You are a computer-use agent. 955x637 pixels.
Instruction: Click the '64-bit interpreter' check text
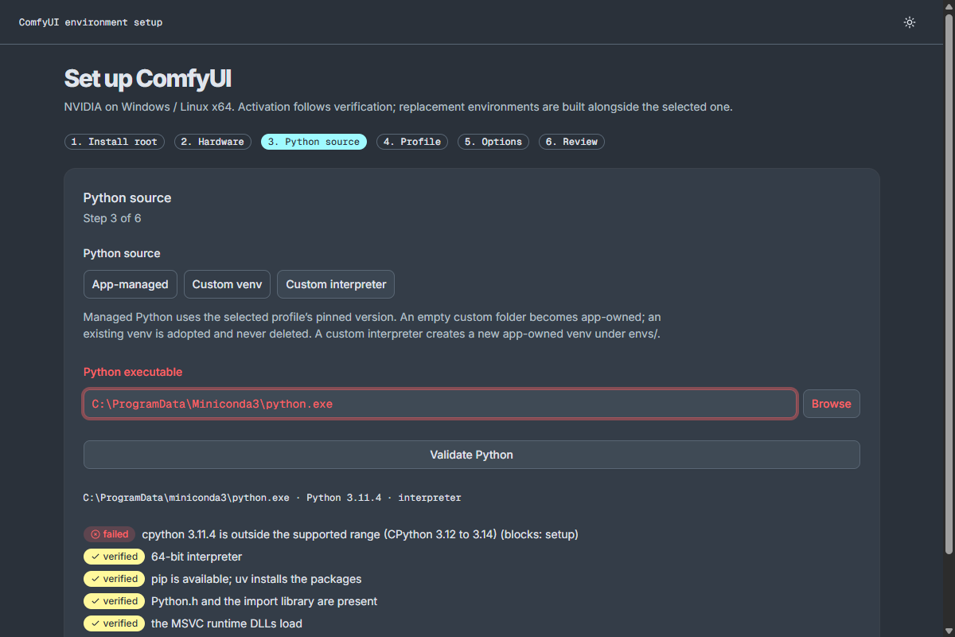click(x=197, y=557)
